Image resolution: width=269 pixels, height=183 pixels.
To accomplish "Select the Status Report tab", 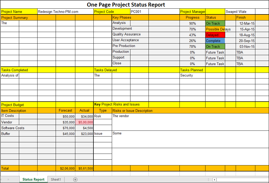I will tap(33, 179).
